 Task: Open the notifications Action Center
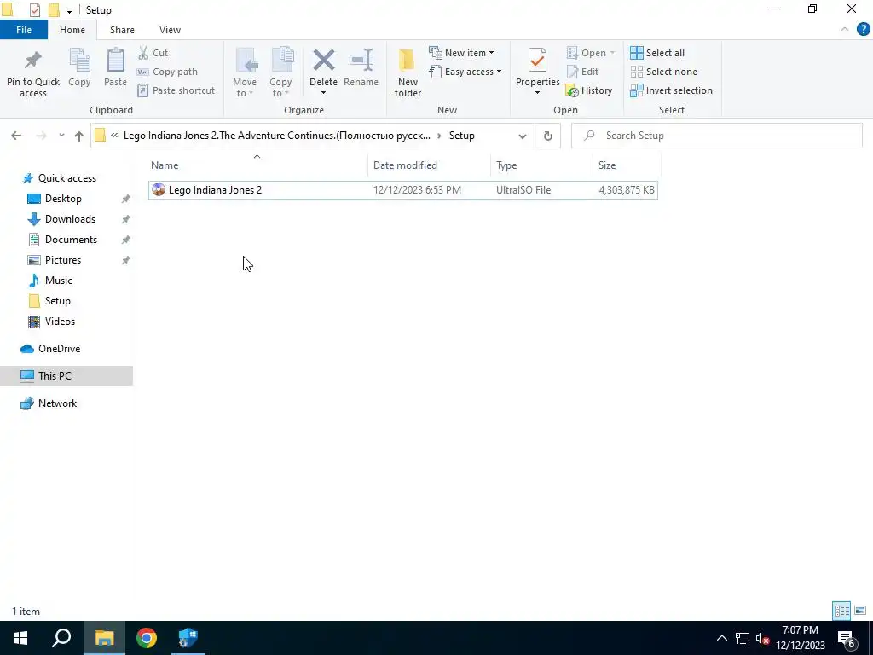pyautogui.click(x=847, y=639)
